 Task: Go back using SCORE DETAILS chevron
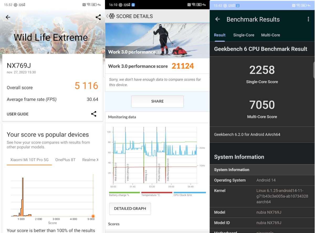[x=107, y=16]
